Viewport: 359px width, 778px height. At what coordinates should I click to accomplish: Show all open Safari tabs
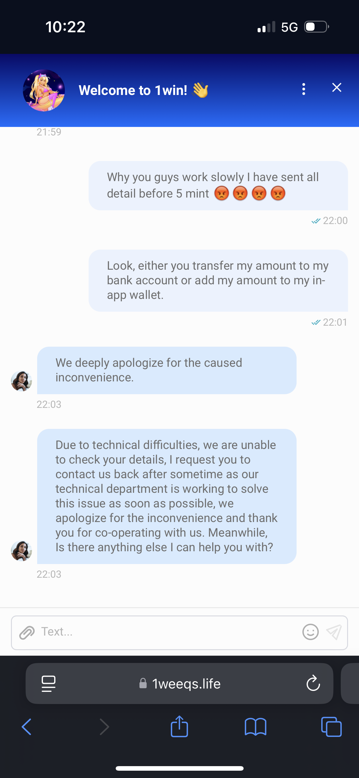click(x=331, y=727)
